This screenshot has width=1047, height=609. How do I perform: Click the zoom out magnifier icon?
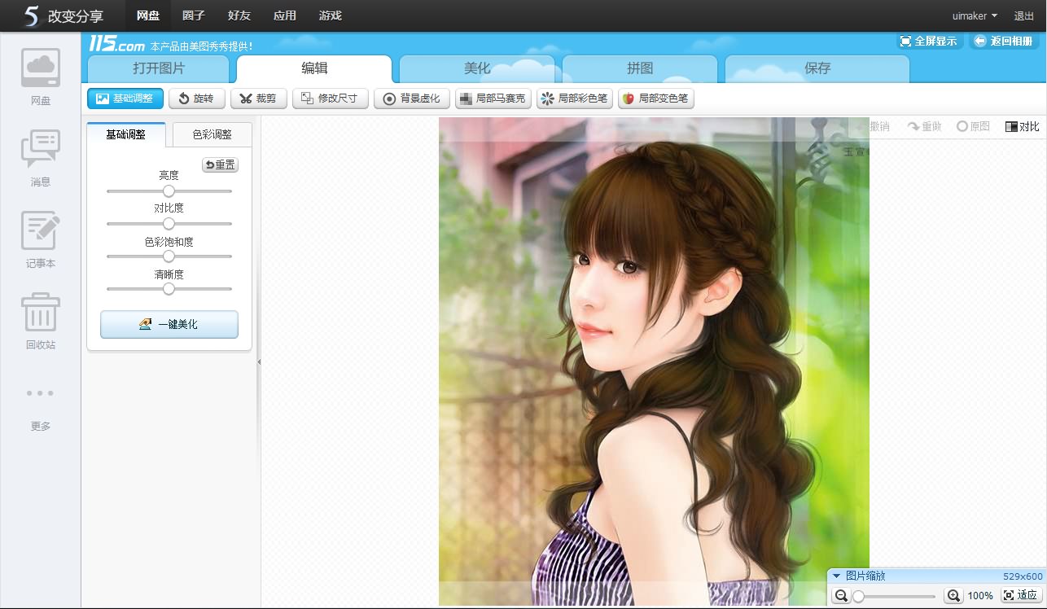click(x=841, y=596)
